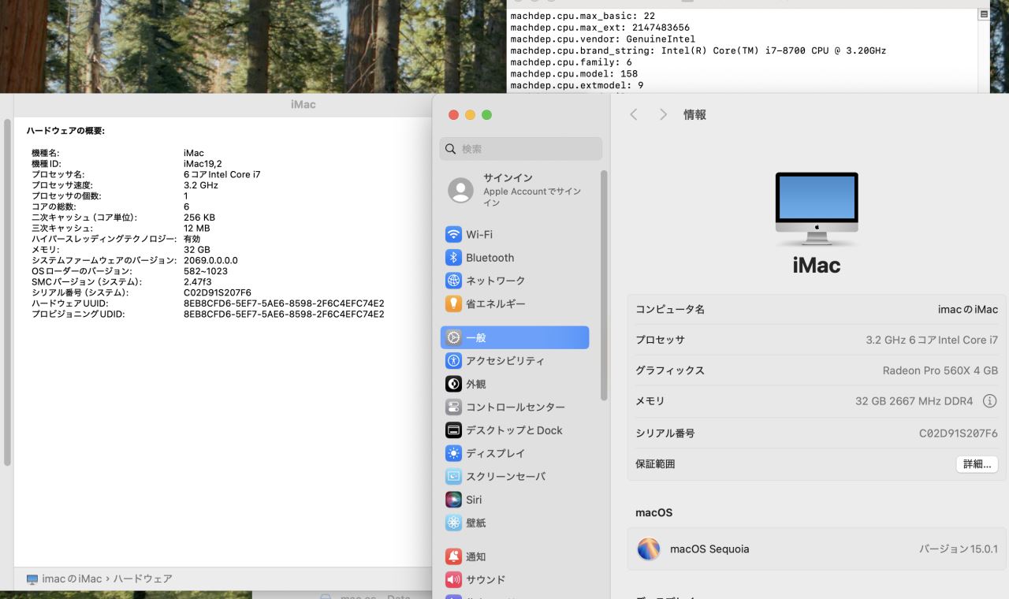Open コントロールセンター settings
Screen dimensions: 1009x599
click(x=515, y=407)
